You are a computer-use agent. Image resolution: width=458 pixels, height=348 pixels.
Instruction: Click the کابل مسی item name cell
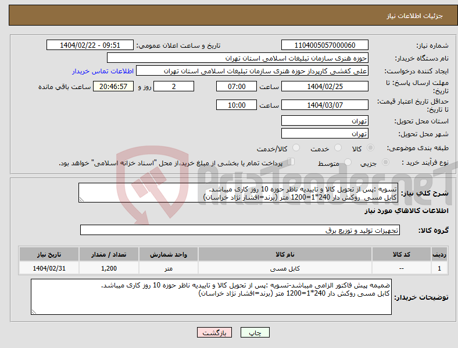pos(285,268)
